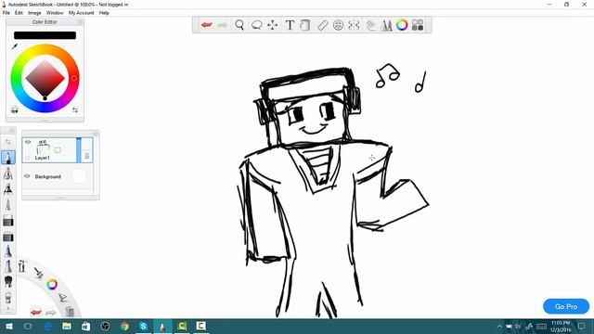Toggle Layer1 visibility eye
Image resolution: width=594 pixels, height=334 pixels.
pyautogui.click(x=28, y=142)
